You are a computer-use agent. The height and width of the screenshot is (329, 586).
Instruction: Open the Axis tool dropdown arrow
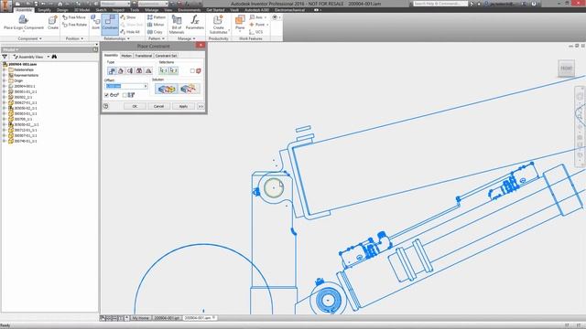coord(266,17)
